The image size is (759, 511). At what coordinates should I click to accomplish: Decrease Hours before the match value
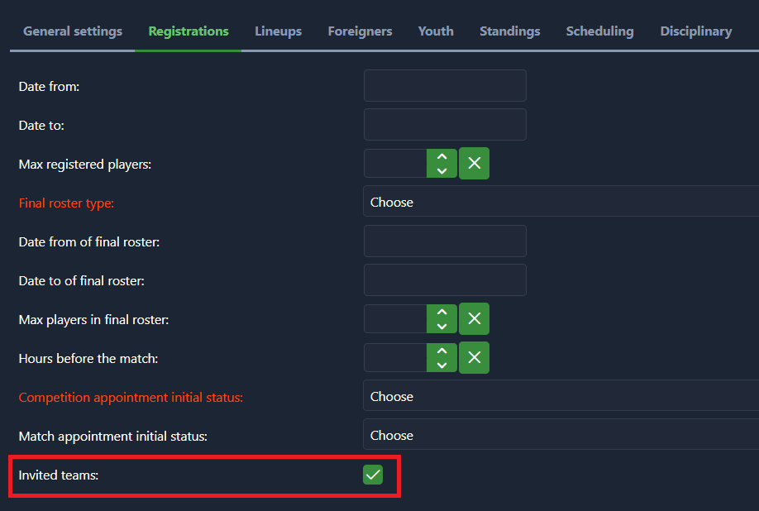click(442, 365)
